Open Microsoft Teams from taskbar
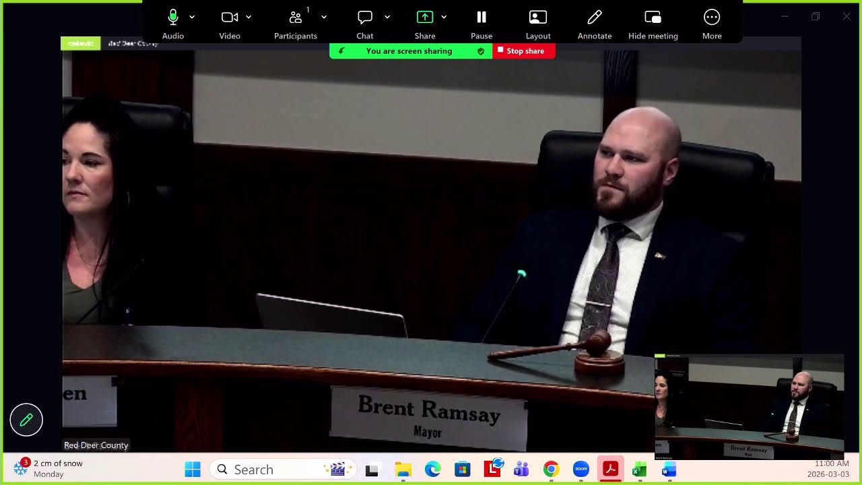This screenshot has width=862, height=485. pos(521,470)
